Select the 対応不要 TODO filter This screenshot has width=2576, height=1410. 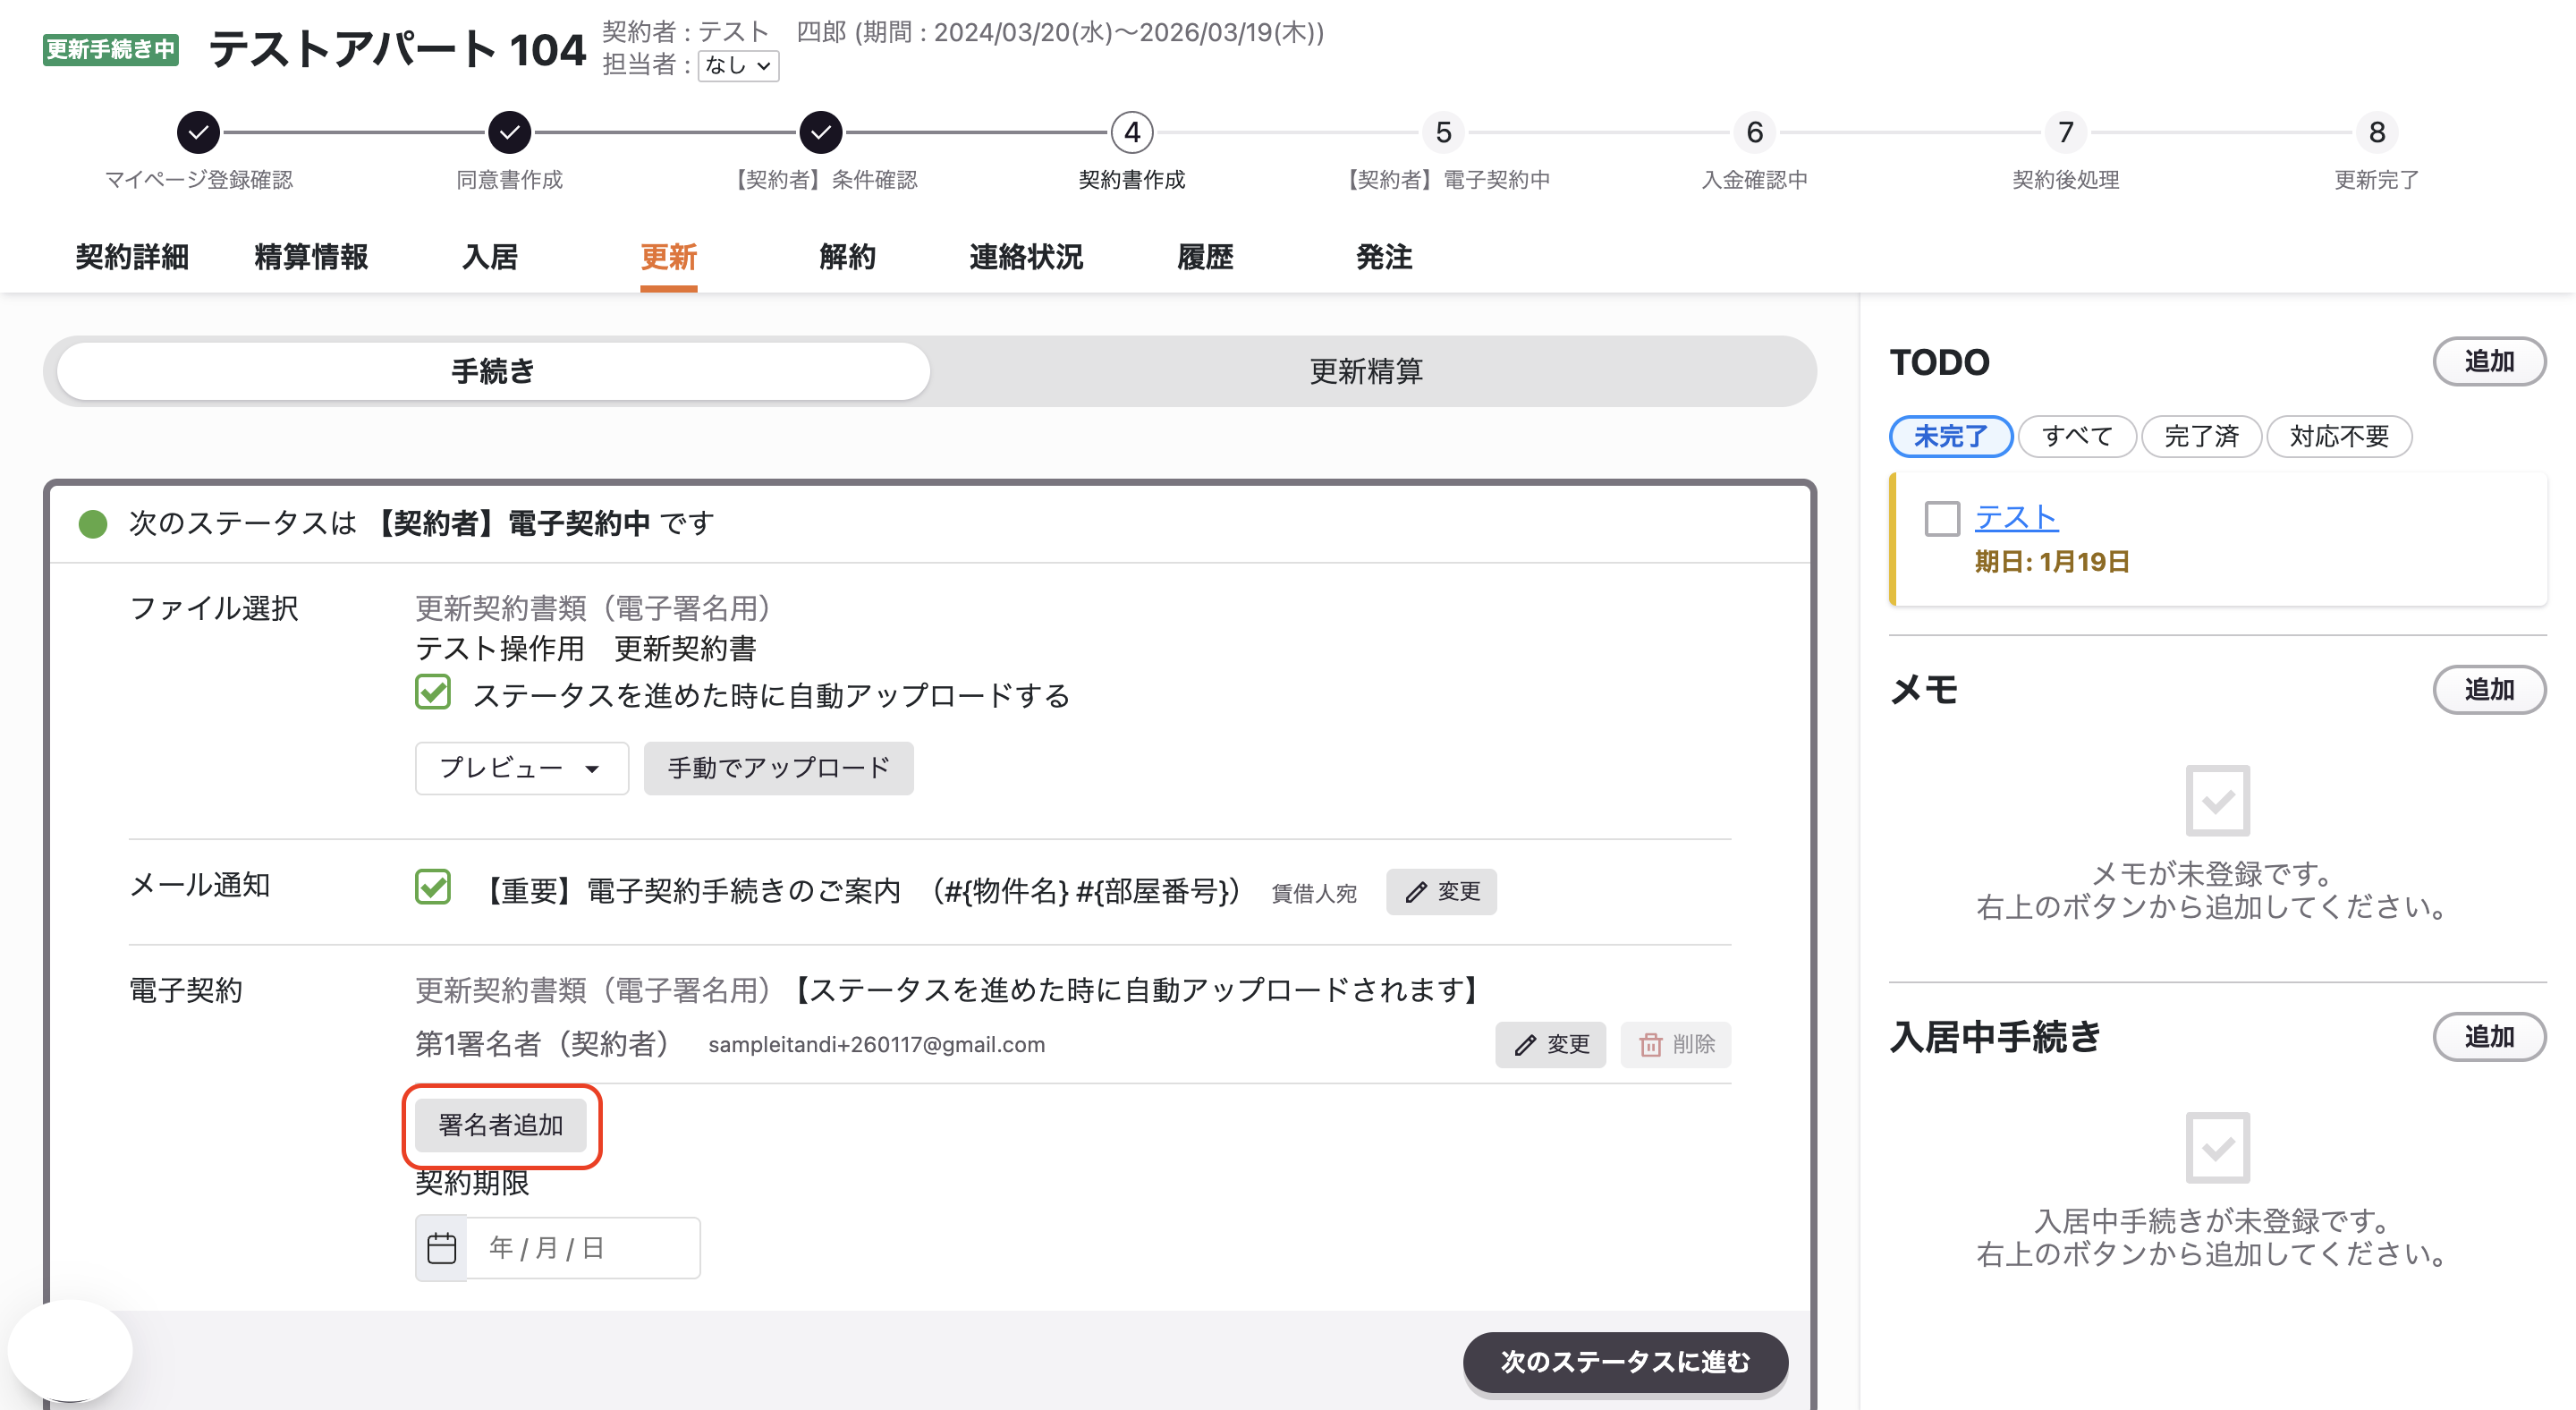coord(2339,436)
